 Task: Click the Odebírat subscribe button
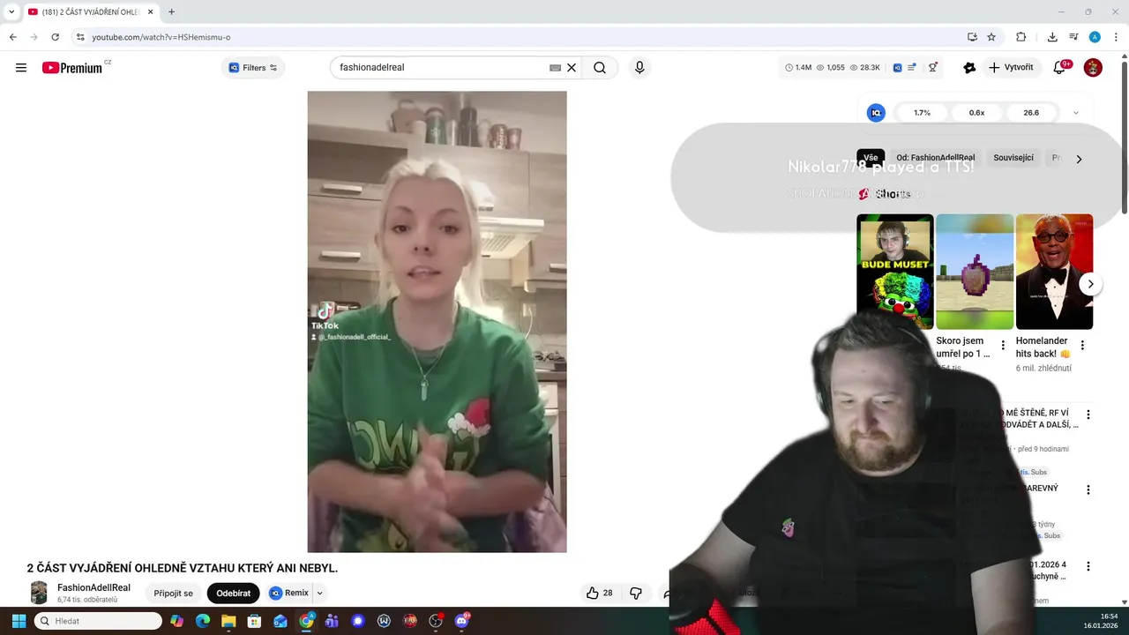click(234, 594)
